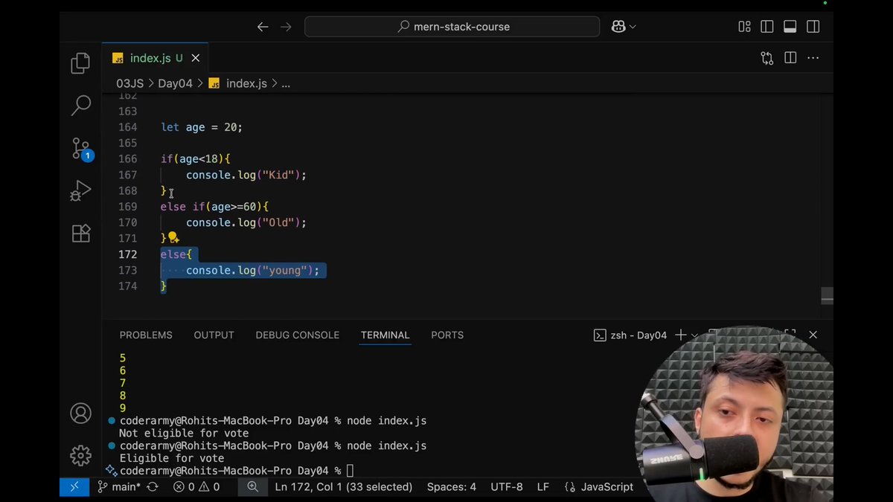
Task: Open editor More Actions ellipsis
Action: 813,58
